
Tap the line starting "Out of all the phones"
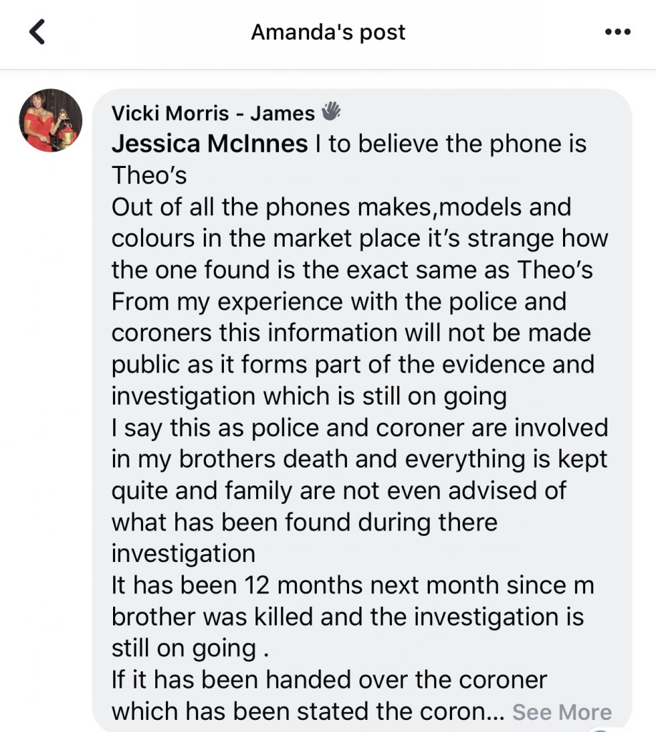341,207
